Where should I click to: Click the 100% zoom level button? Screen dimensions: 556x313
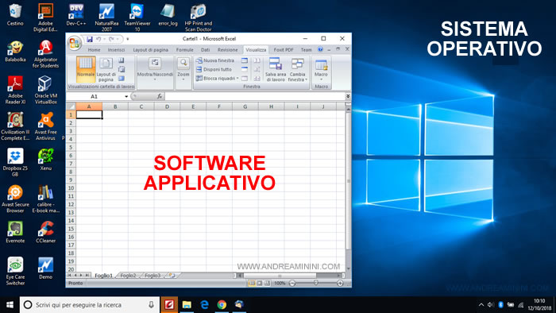(x=280, y=283)
